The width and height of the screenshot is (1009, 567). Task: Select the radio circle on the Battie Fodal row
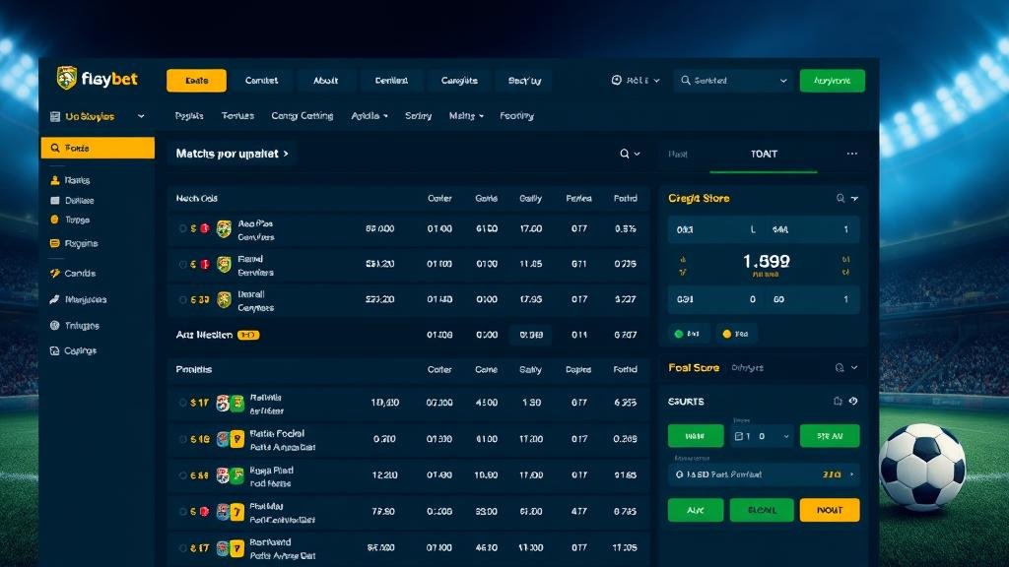(183, 439)
